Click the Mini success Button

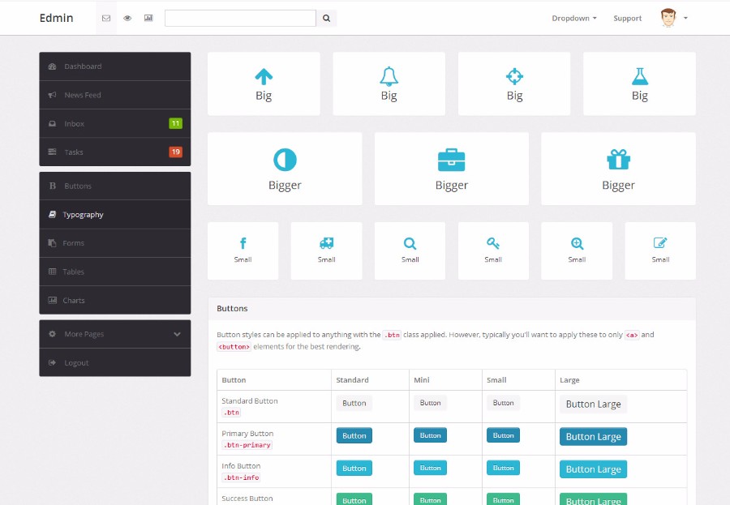(430, 499)
